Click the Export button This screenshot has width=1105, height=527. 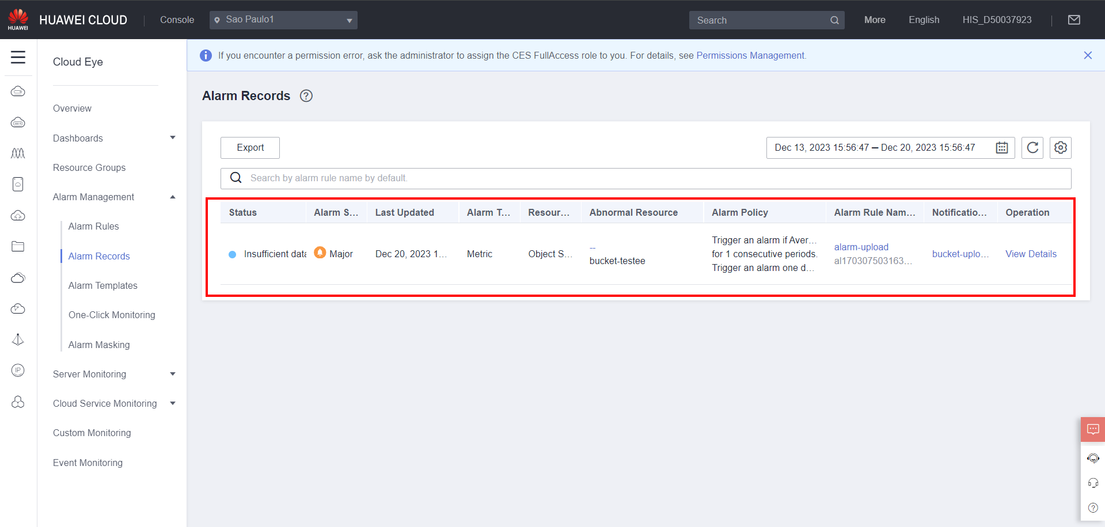250,148
